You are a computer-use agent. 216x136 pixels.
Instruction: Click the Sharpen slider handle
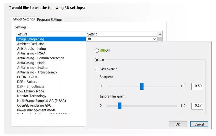[142, 86]
